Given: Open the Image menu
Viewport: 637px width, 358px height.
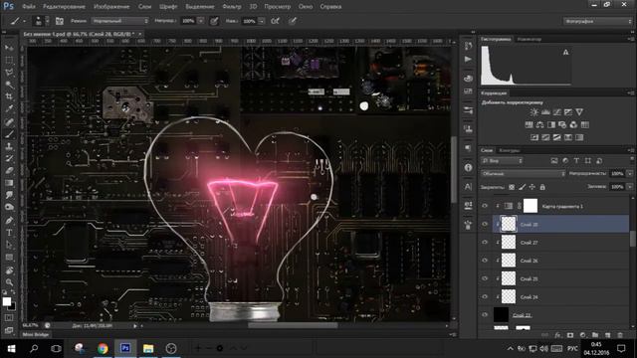Looking at the screenshot, I should [x=111, y=7].
